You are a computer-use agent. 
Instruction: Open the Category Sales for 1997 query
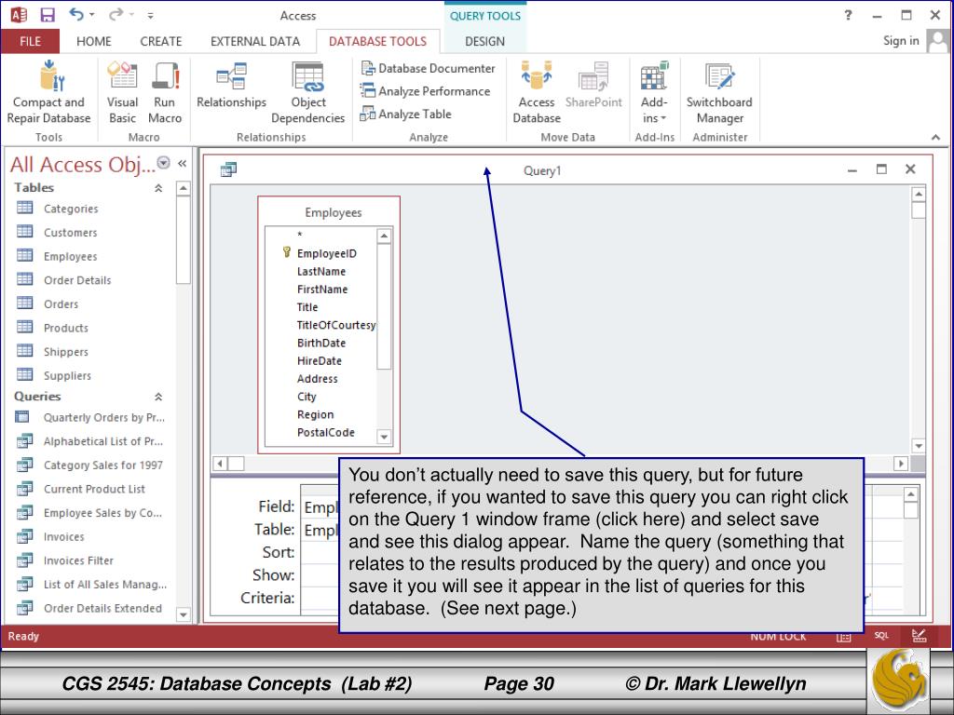click(102, 465)
